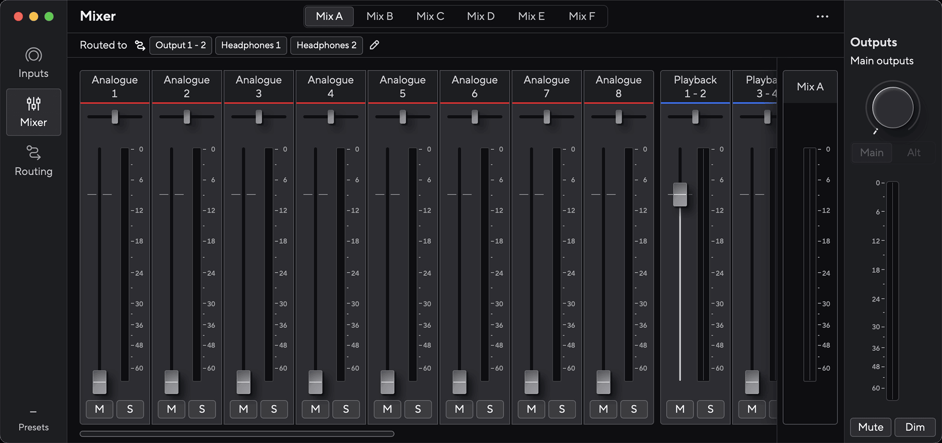
Task: Open the Routing section in the sidebar
Action: pos(34,161)
